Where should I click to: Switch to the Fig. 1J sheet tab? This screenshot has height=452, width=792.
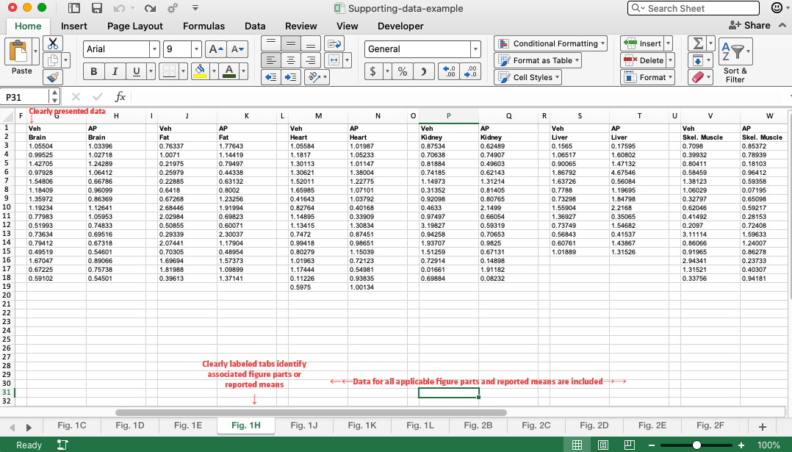click(304, 426)
